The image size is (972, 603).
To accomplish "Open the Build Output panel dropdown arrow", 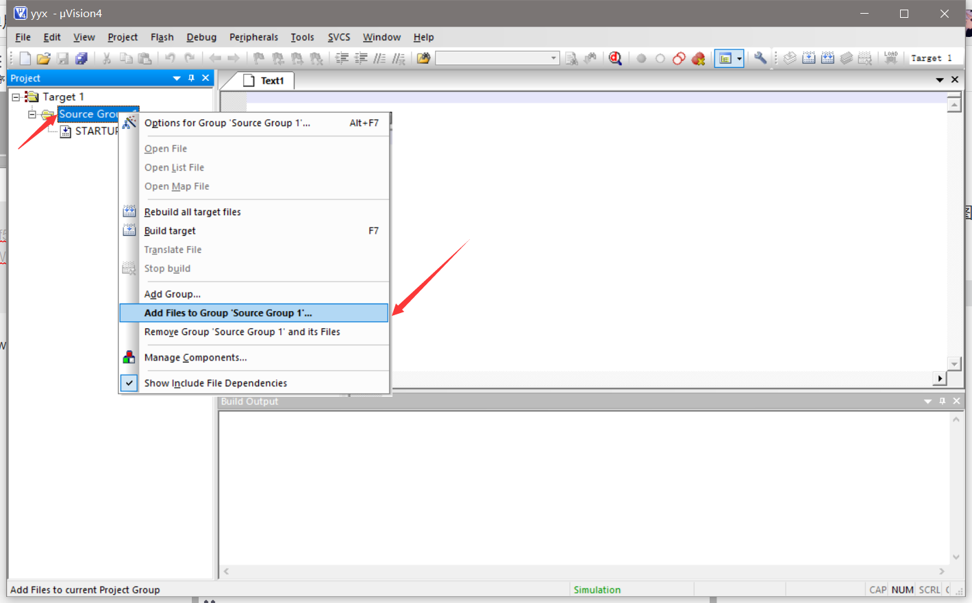I will point(927,401).
